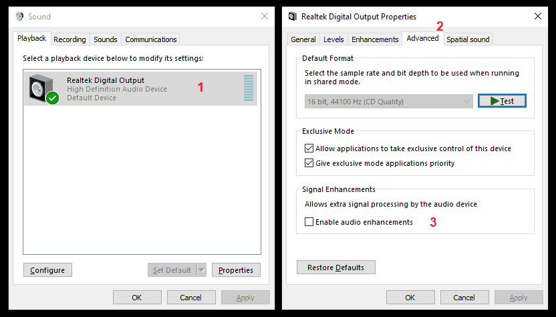Click Cancel in the Sound window
The image size is (556, 317).
(x=190, y=298)
